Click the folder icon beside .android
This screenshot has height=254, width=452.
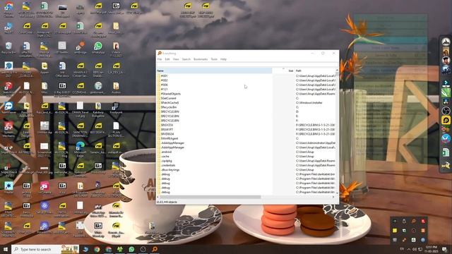(158, 152)
